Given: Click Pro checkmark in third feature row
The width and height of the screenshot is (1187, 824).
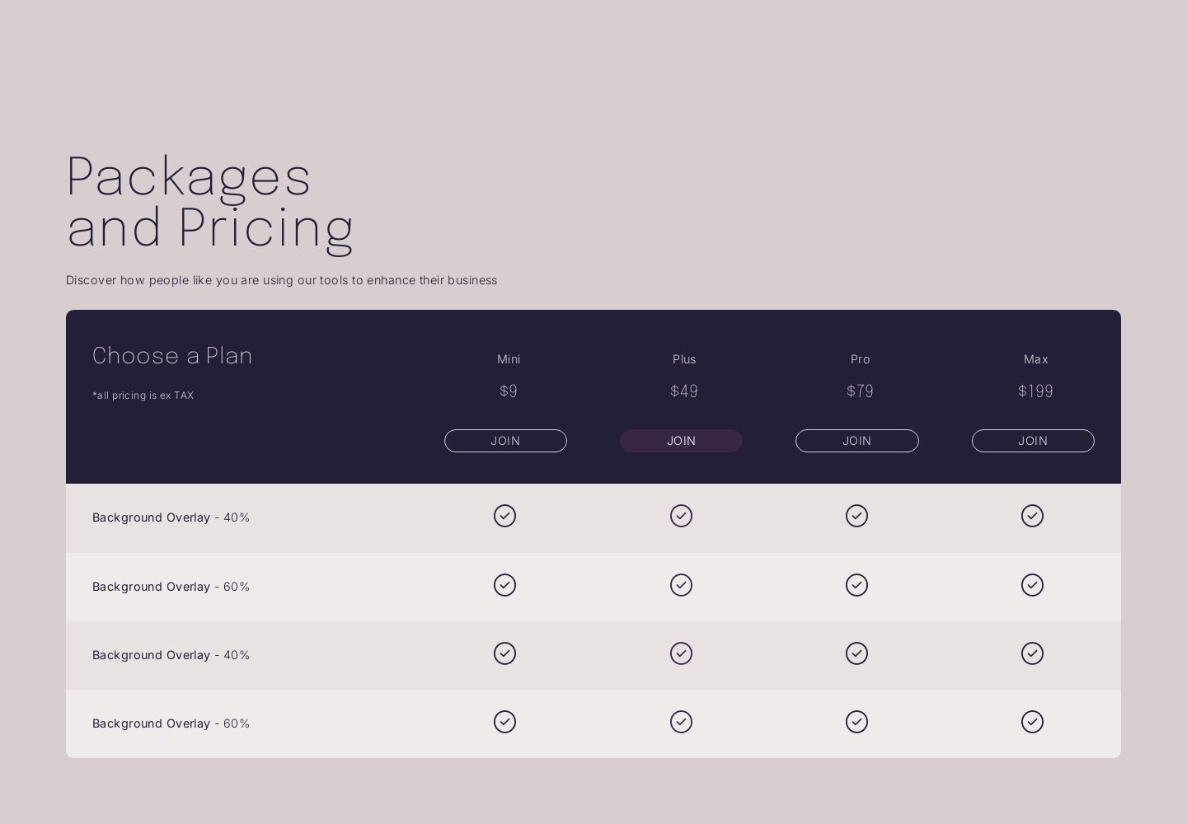Looking at the screenshot, I should (x=856, y=653).
